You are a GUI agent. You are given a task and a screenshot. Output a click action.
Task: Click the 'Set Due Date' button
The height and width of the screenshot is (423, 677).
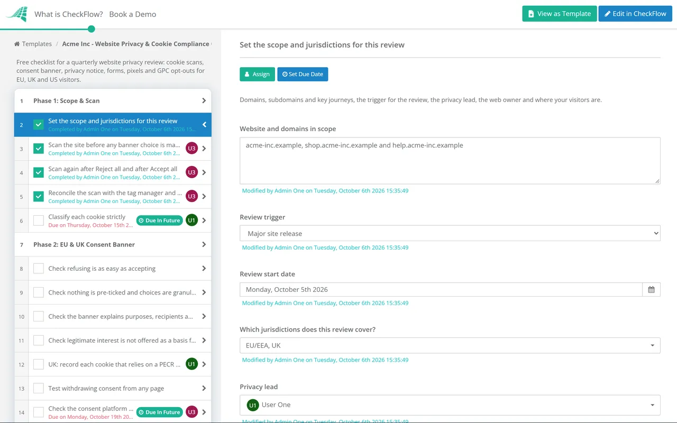click(303, 74)
